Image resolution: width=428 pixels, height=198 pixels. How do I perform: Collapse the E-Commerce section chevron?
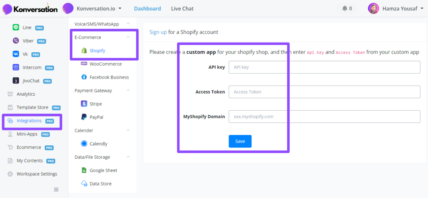pyautogui.click(x=128, y=37)
